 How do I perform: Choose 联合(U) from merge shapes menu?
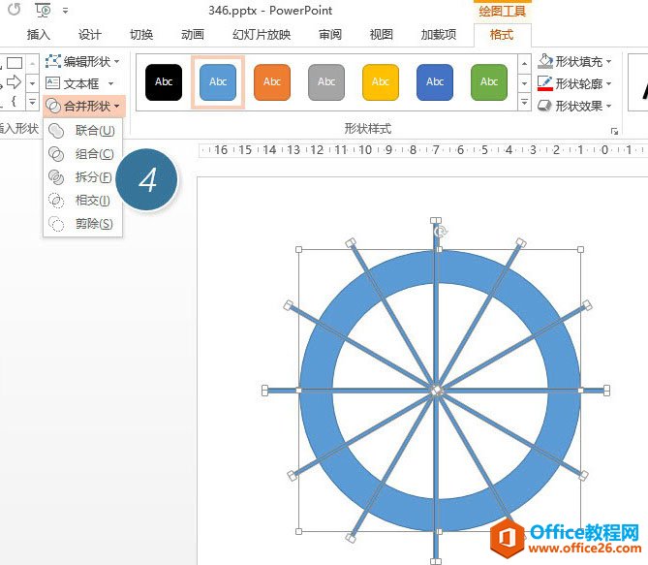pos(82,131)
